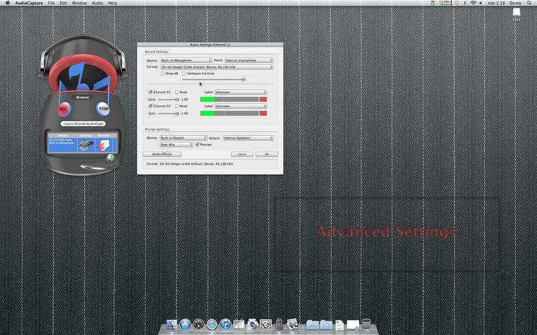Open the Window menu

tap(79, 3)
